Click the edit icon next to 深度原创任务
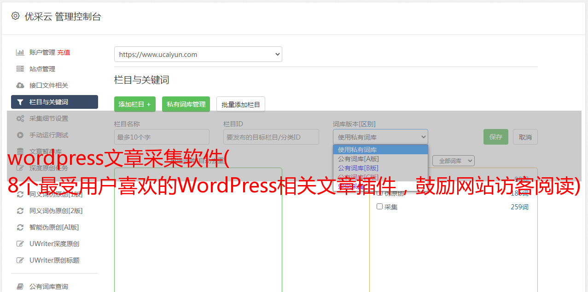The height and width of the screenshot is (292, 588). [20, 168]
